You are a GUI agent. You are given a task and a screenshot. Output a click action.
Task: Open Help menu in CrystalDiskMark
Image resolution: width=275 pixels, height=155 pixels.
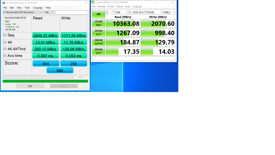pos(128,7)
